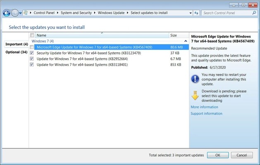Go to Control Panel breadcrumb
Viewport: 260px width, 165px height.
click(44, 13)
